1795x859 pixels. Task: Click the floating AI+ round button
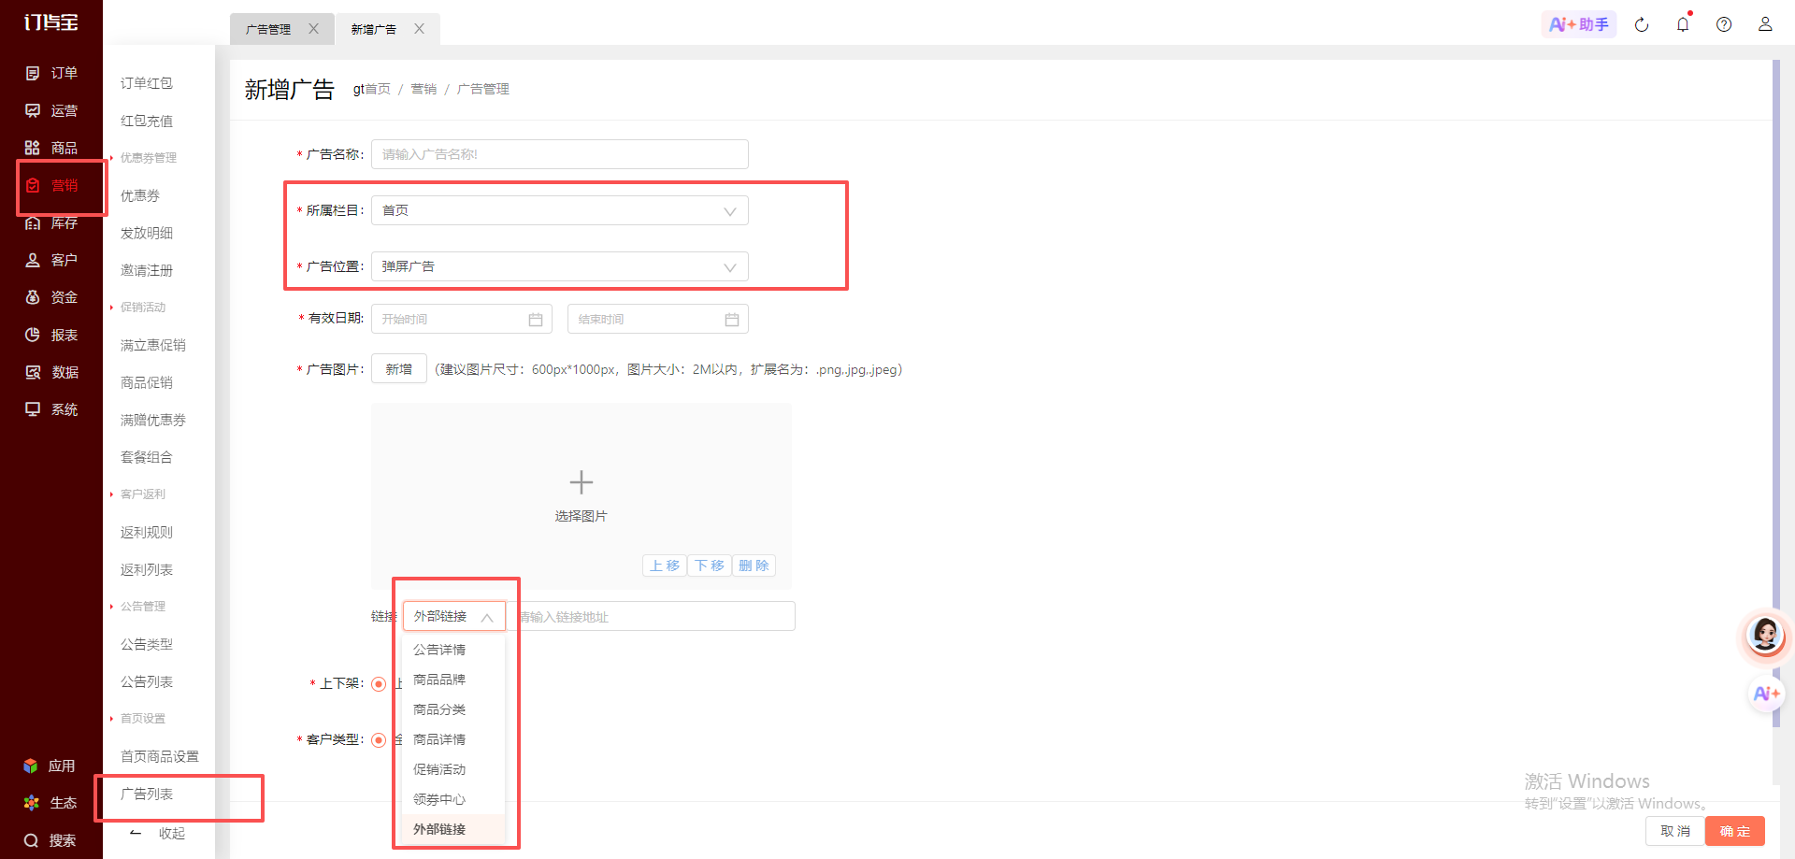[1766, 694]
